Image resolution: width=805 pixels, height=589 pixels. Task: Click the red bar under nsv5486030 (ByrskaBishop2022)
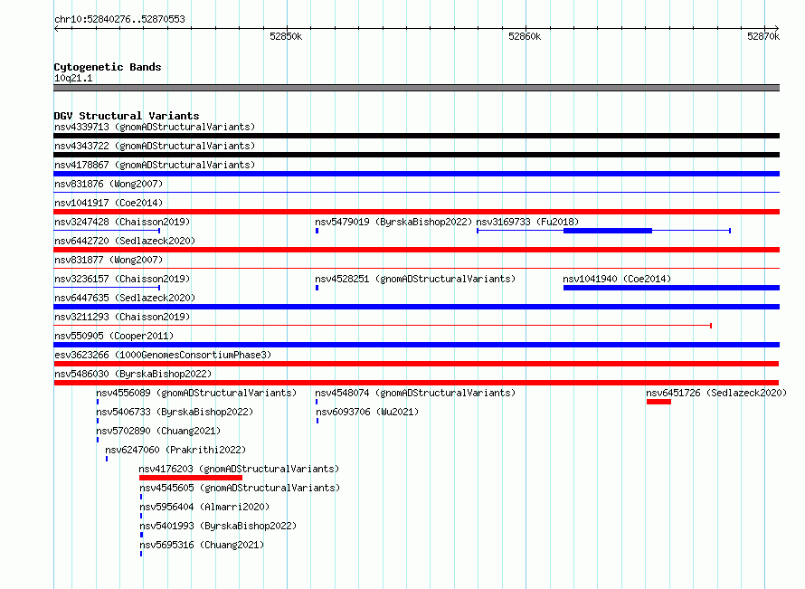click(416, 383)
